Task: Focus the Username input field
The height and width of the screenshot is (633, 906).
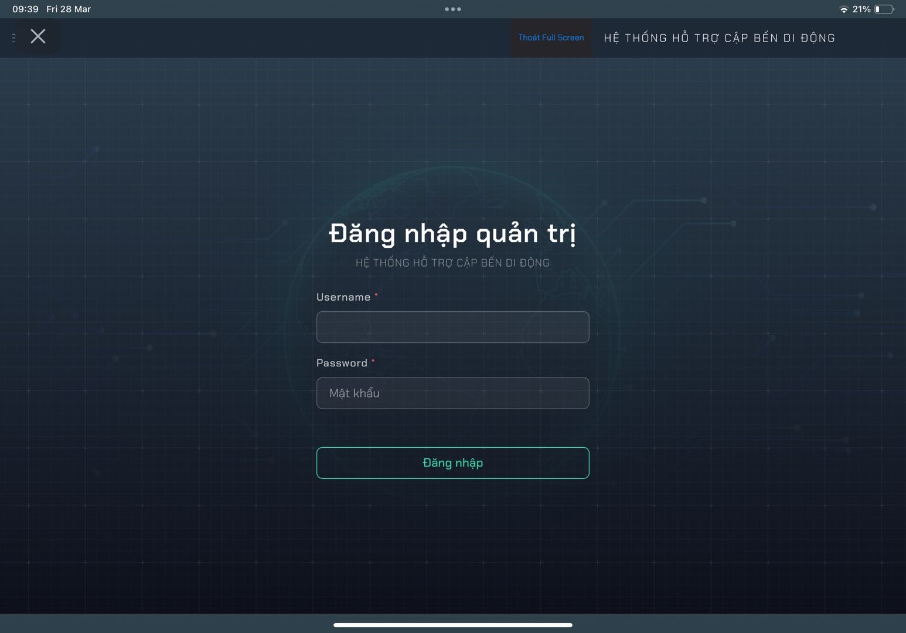Action: point(452,327)
